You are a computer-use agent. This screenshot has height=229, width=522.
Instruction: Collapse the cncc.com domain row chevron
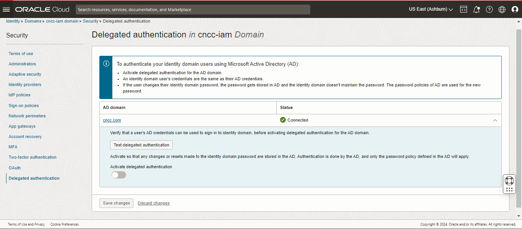(495, 120)
